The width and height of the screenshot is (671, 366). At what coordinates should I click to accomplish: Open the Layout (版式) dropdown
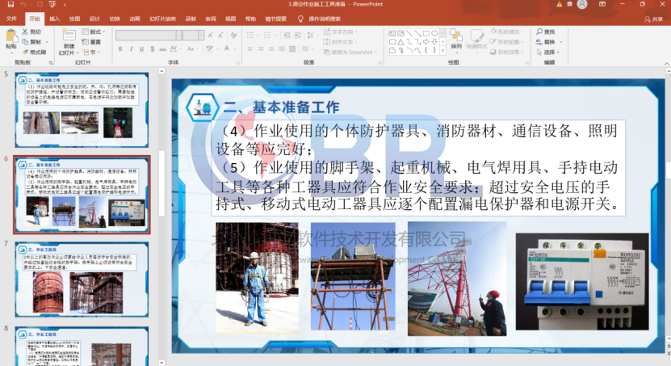tap(94, 32)
